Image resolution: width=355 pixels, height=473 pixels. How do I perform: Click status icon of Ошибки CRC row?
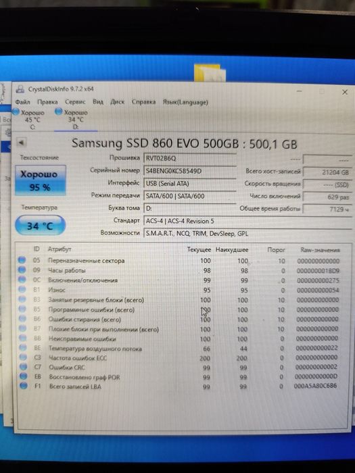23,366
